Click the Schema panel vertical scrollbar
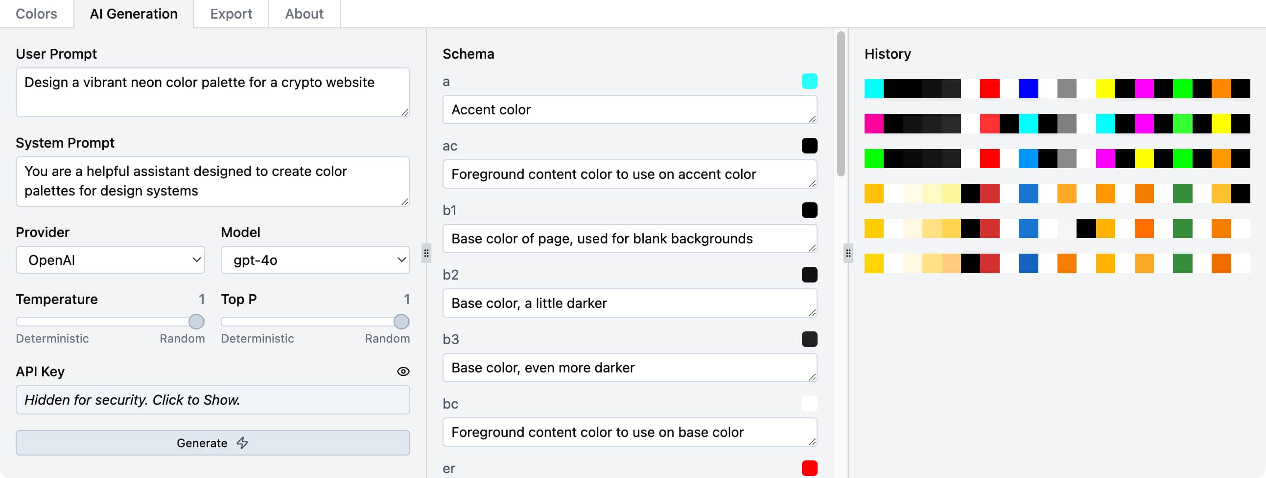The height and width of the screenshot is (478, 1266). point(841,103)
